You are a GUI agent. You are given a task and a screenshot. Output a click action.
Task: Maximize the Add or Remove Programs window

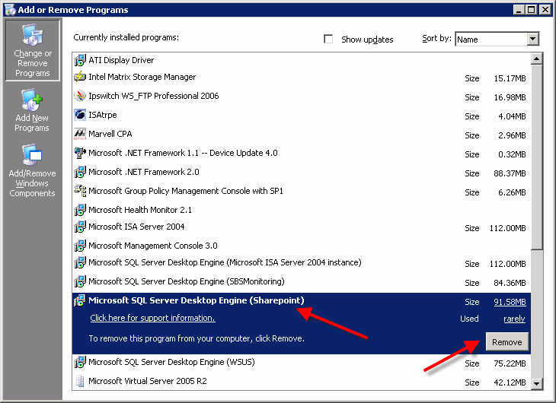(532, 10)
